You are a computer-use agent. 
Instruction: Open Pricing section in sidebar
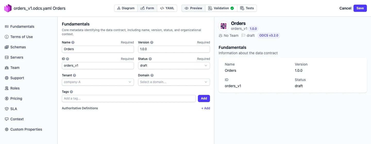point(29,98)
